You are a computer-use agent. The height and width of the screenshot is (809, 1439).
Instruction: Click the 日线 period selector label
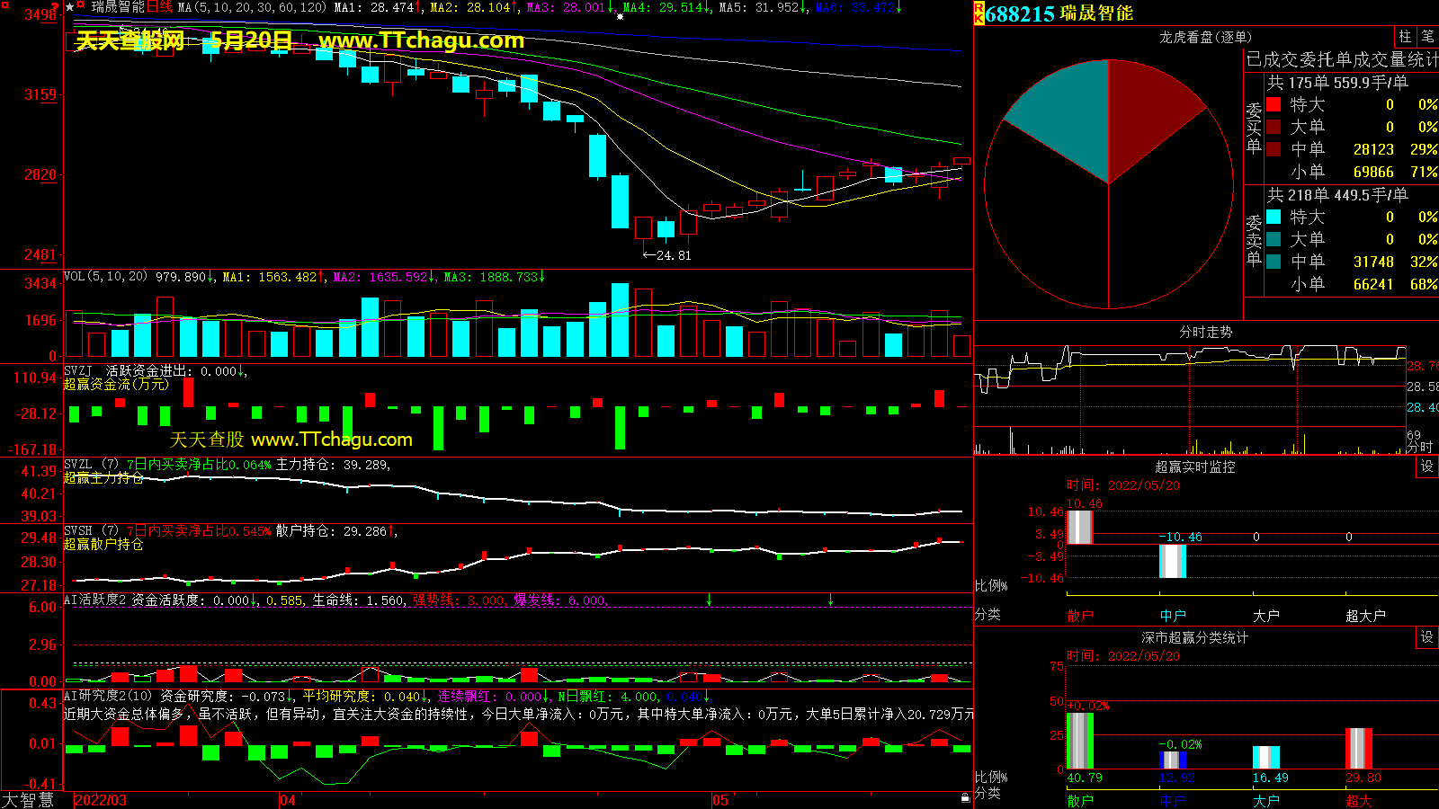coord(159,7)
